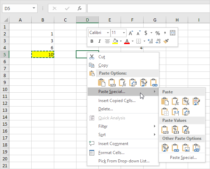Screen dimensions: 210x169
Task: Open accounting format dropdown arrow
Action: coord(151,33)
